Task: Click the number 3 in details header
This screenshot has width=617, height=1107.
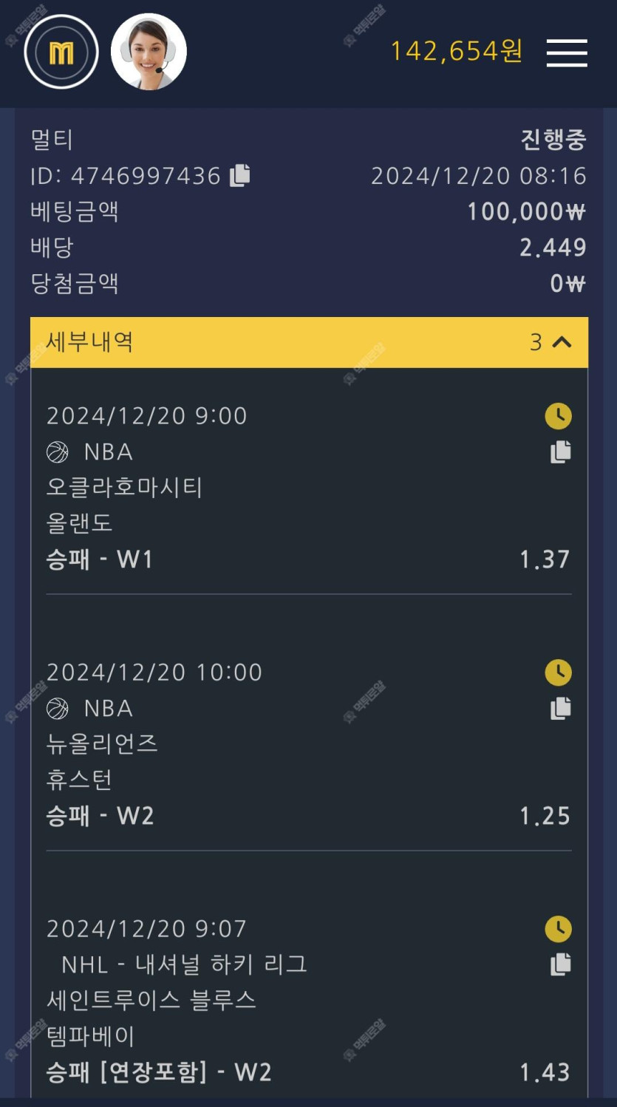Action: (536, 342)
